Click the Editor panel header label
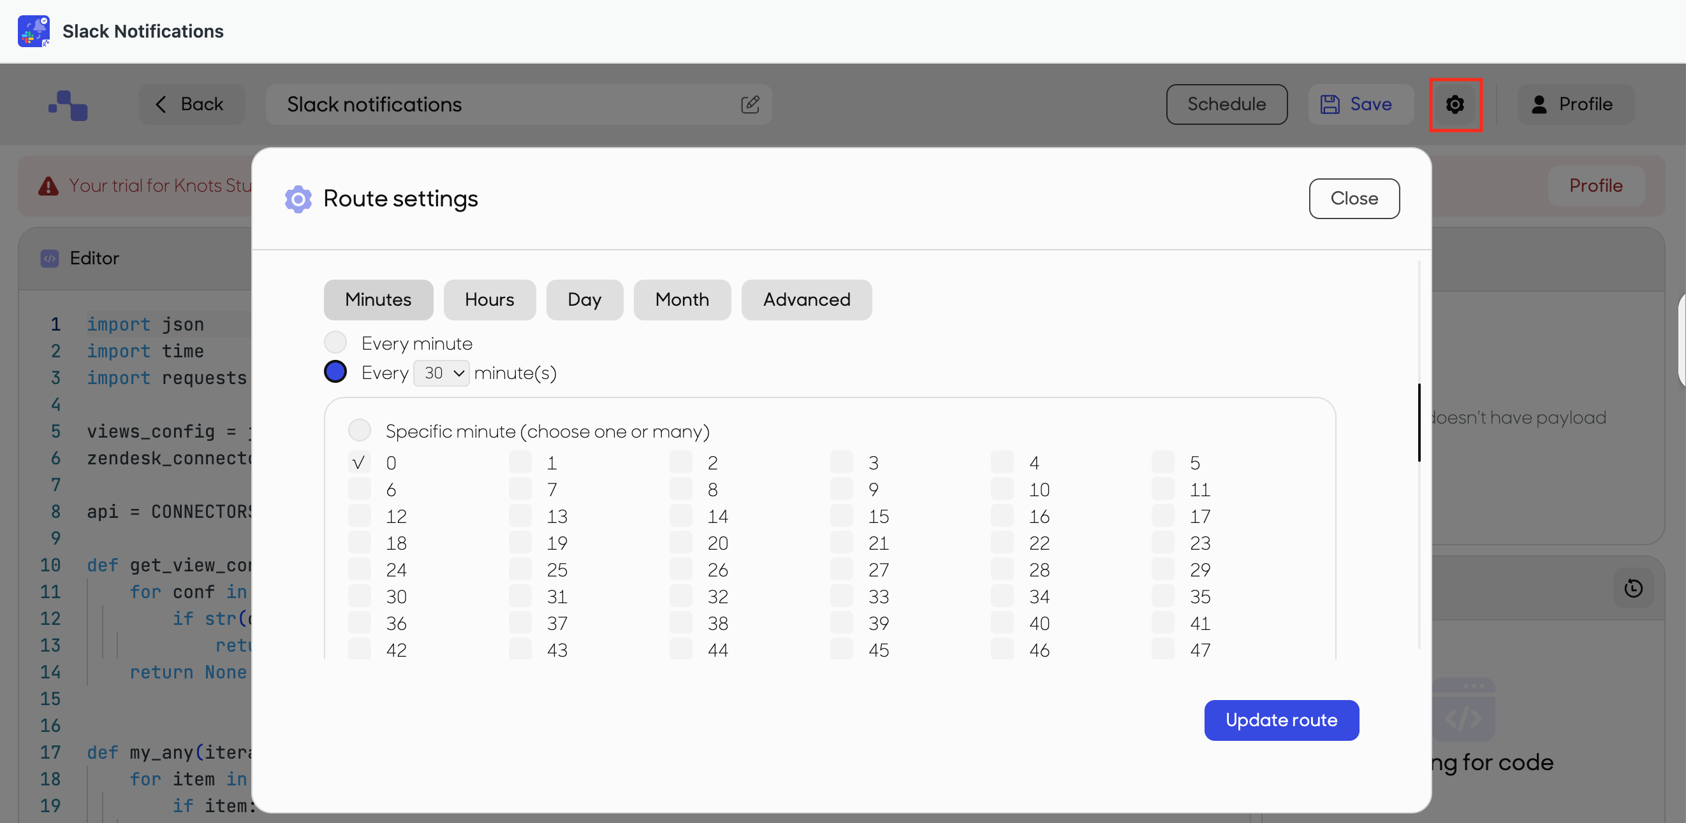1686x823 pixels. [x=95, y=259]
